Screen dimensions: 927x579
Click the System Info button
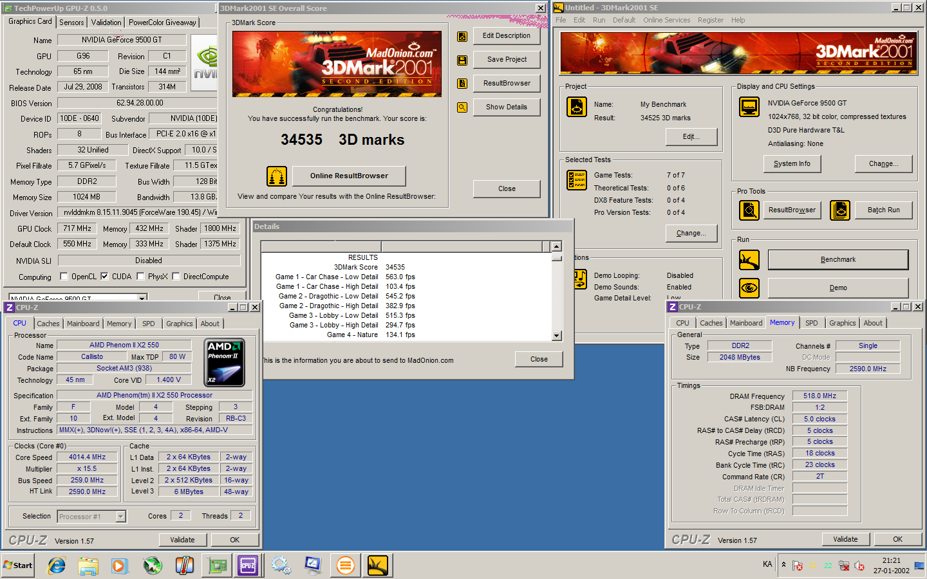tap(792, 163)
